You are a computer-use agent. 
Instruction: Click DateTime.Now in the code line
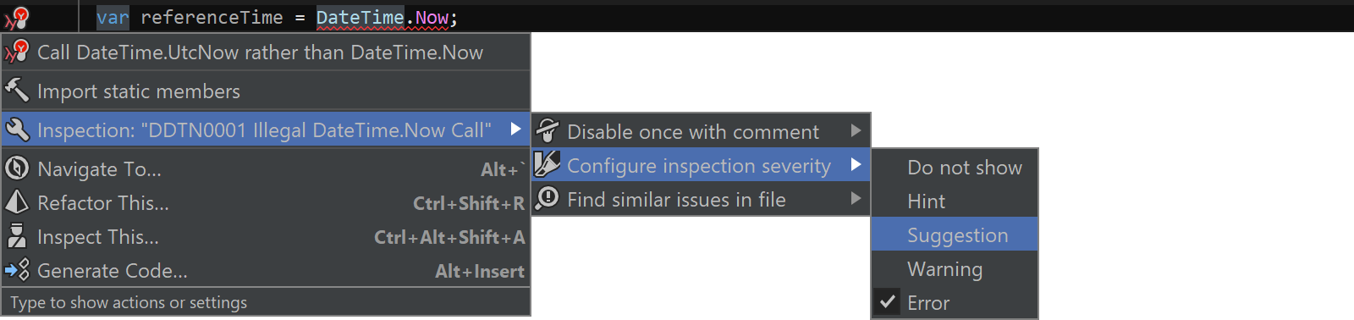(x=382, y=18)
